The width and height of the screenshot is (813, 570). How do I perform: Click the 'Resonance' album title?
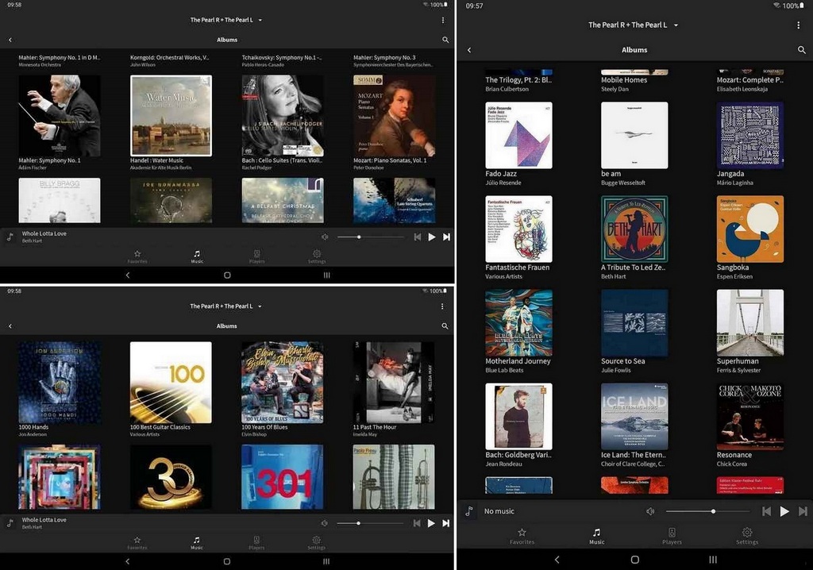pyautogui.click(x=734, y=455)
